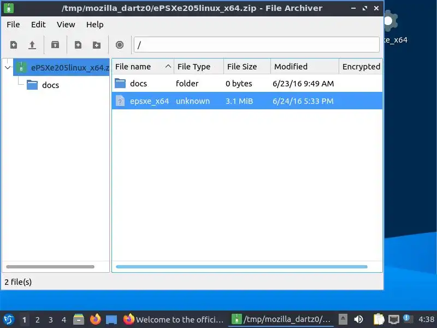Select docs folder in the left tree

click(50, 85)
